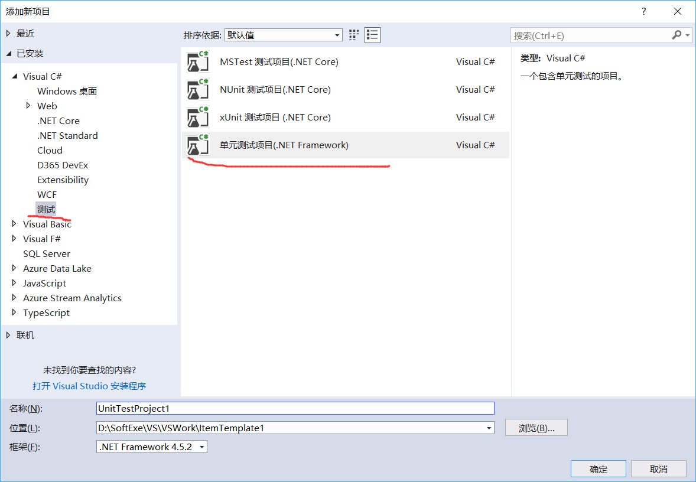Image resolution: width=696 pixels, height=482 pixels.
Task: Select xUnit 测试项目 (.NET Core) template
Action: [345, 117]
